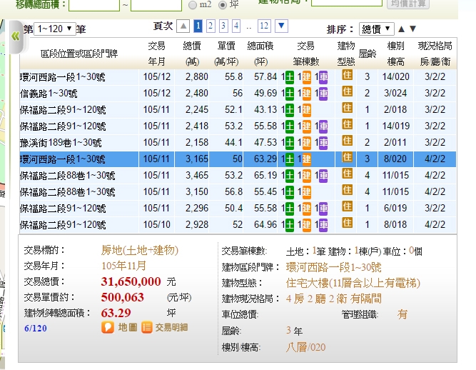
Task: Select the m2 unit radio button
Action: pyautogui.click(x=193, y=4)
